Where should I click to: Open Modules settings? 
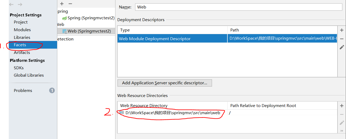pyautogui.click(x=22, y=30)
